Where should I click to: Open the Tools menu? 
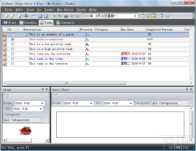pyautogui.click(x=81, y=10)
